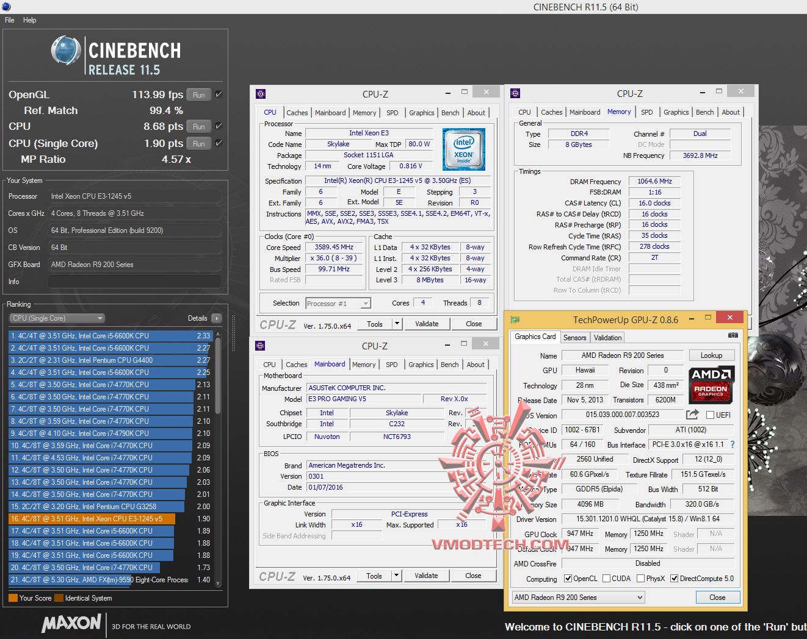Click Validate in the CPU-Z processor window
Viewport: 807px width, 639px height.
pos(427,324)
